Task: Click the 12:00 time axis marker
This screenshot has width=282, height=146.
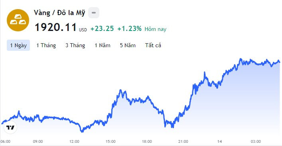Action: (74, 142)
